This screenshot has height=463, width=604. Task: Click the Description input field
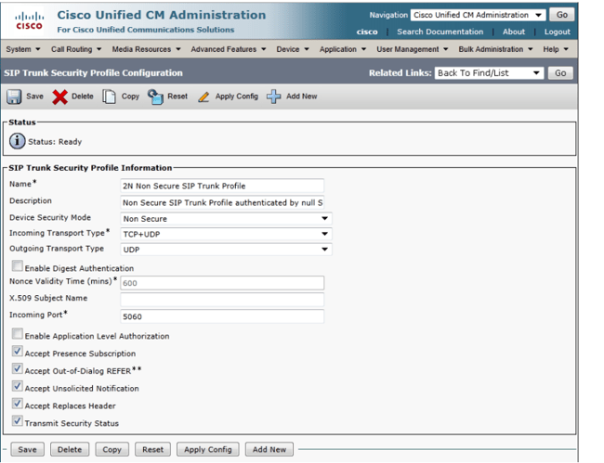[x=222, y=202]
